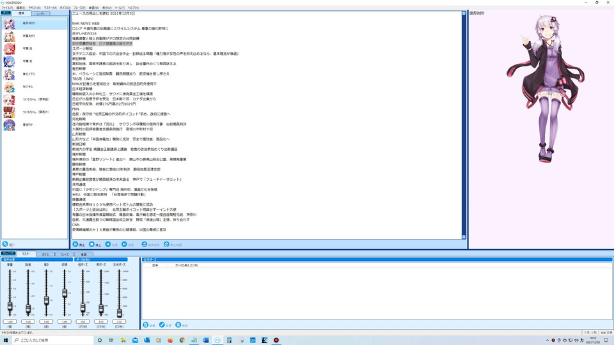The image size is (614, 345).
Task: Click the Yuzuki Yukari character illustration
Action: (546, 89)
